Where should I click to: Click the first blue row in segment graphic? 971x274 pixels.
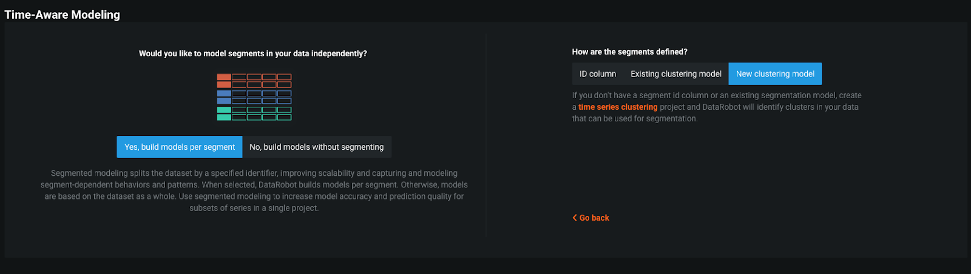254,93
